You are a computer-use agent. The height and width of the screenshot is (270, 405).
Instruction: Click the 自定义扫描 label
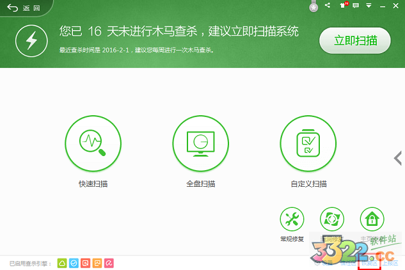click(308, 184)
